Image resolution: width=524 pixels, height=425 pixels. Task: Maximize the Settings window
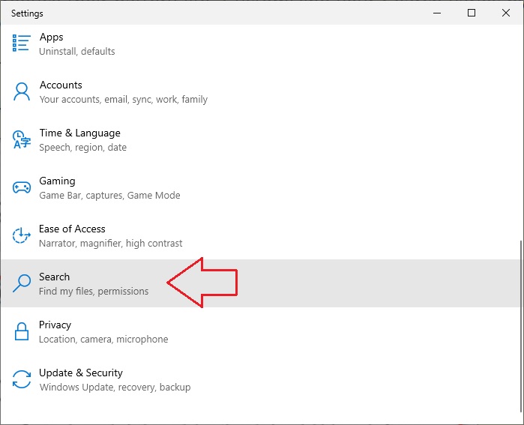(472, 13)
